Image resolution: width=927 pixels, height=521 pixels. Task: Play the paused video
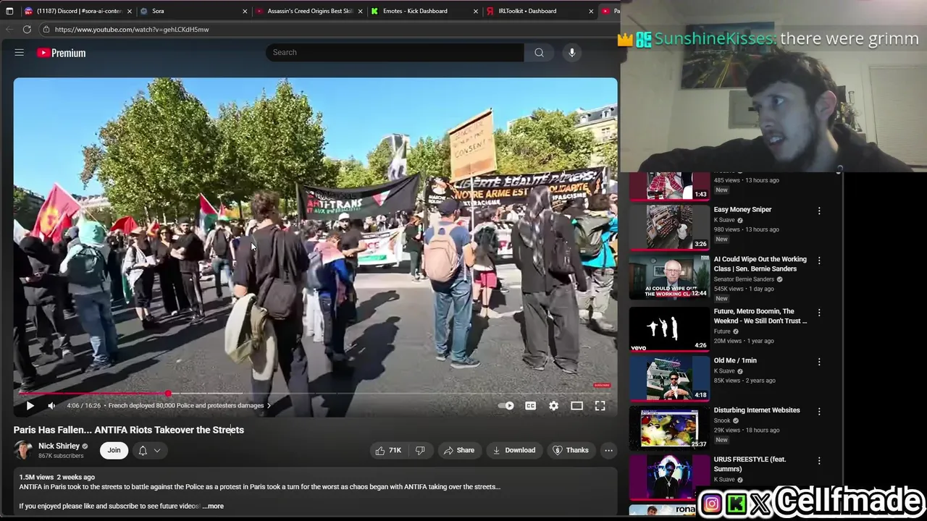(x=30, y=406)
